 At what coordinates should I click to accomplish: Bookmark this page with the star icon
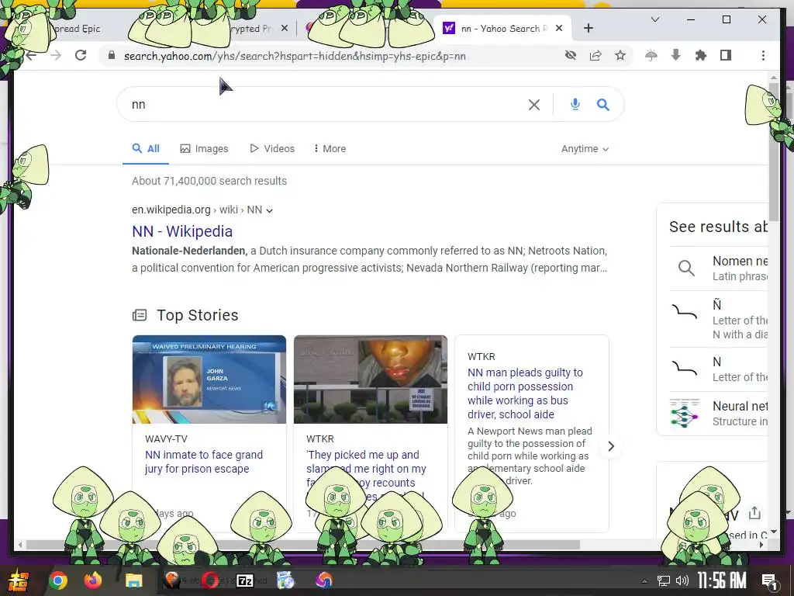coord(620,55)
